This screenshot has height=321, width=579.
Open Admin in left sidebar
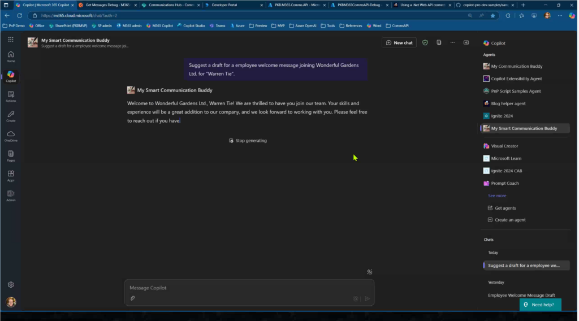tap(11, 196)
